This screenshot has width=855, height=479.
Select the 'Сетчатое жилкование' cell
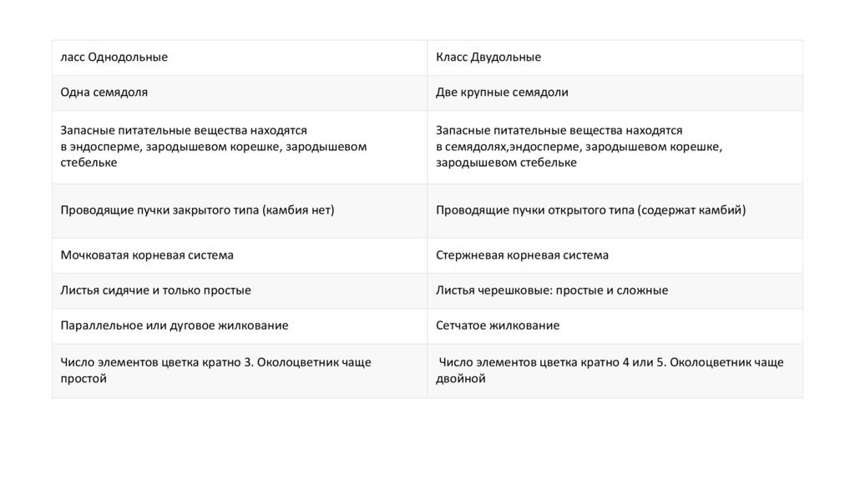tap(498, 325)
